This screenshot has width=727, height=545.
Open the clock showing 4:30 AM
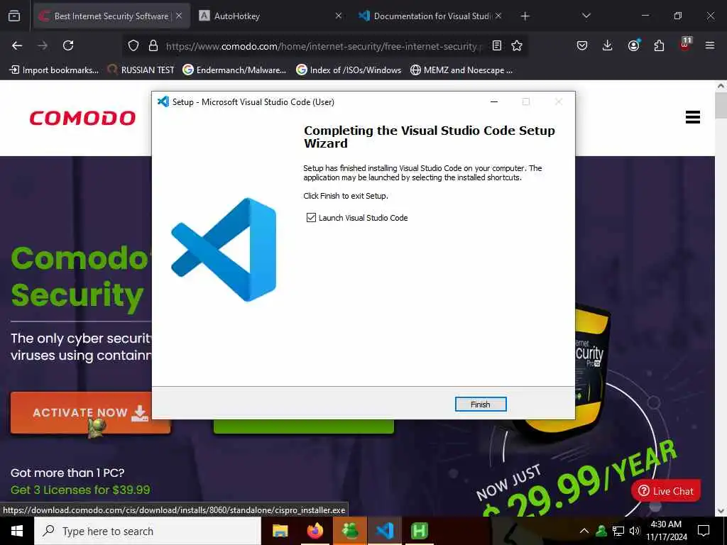[x=666, y=531]
